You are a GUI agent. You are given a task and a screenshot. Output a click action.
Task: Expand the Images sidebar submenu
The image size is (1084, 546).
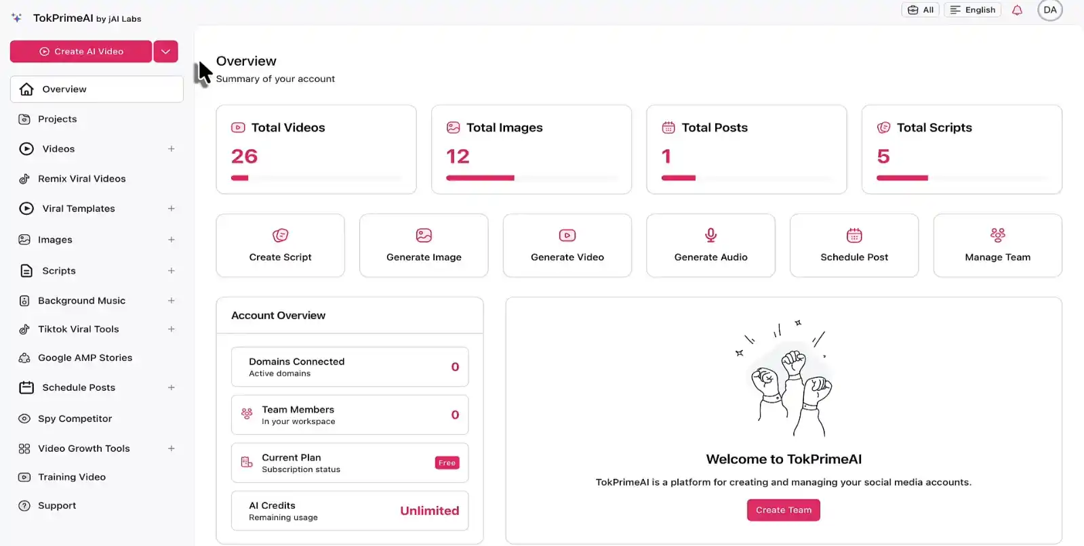[172, 240]
